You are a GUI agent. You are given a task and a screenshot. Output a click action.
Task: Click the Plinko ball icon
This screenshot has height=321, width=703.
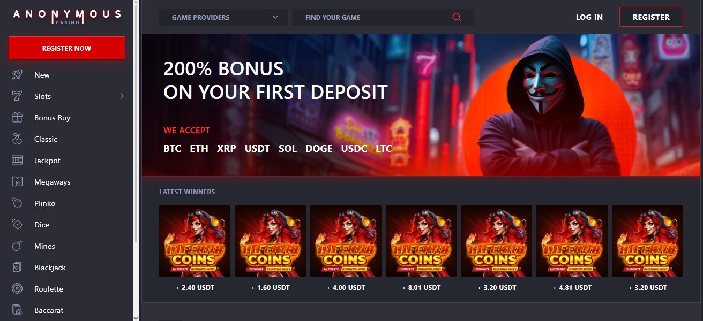coord(17,203)
